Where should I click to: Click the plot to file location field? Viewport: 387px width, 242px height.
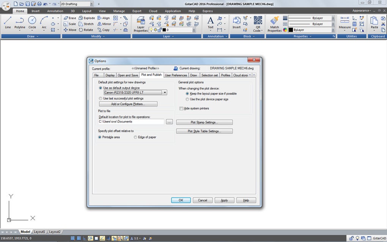tap(131, 122)
